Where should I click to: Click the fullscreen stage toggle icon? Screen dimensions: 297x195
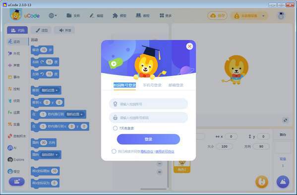[285, 120]
